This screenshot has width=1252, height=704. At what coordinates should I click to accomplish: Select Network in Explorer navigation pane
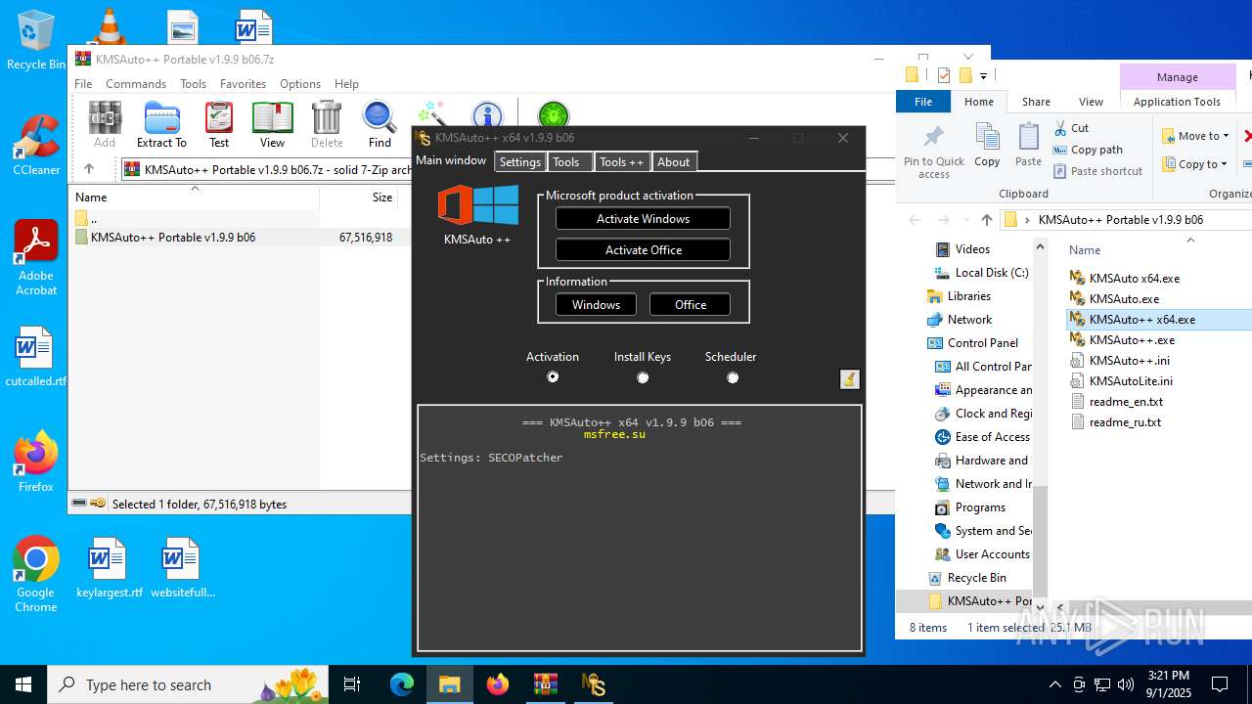969,320
